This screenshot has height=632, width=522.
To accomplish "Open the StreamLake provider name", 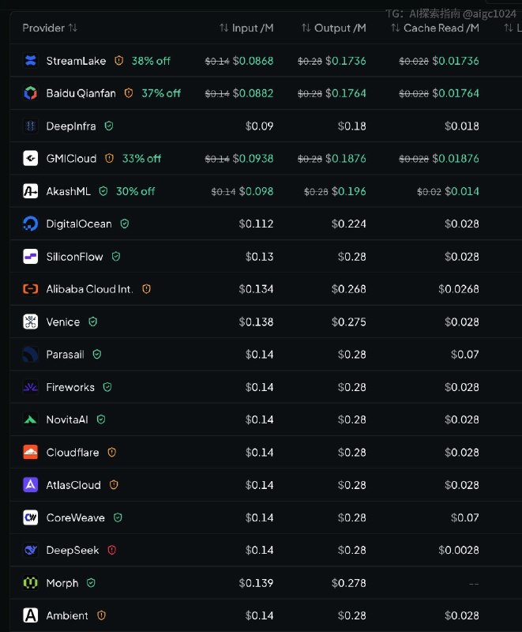I will coord(76,61).
